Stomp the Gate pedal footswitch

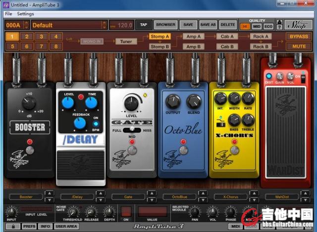pyautogui.click(x=132, y=150)
